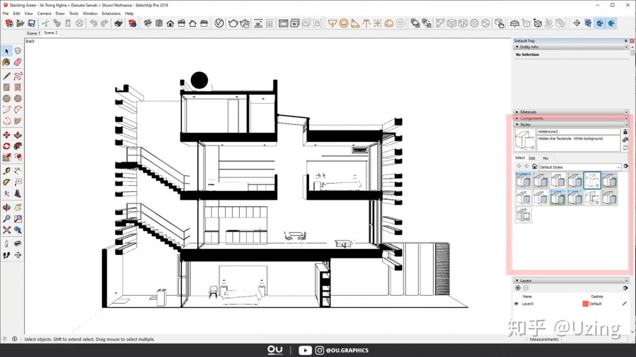Viewport: 636px width, 357px height.
Task: Open the Camera menu
Action: pos(45,13)
